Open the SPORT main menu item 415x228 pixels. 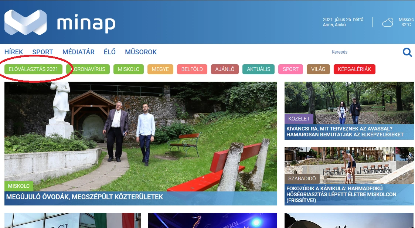pyautogui.click(x=42, y=52)
